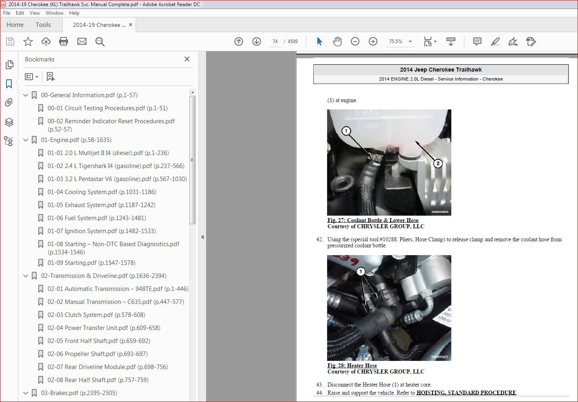The height and width of the screenshot is (402, 578).
Task: Zoom in with the plus icon
Action: (x=373, y=42)
